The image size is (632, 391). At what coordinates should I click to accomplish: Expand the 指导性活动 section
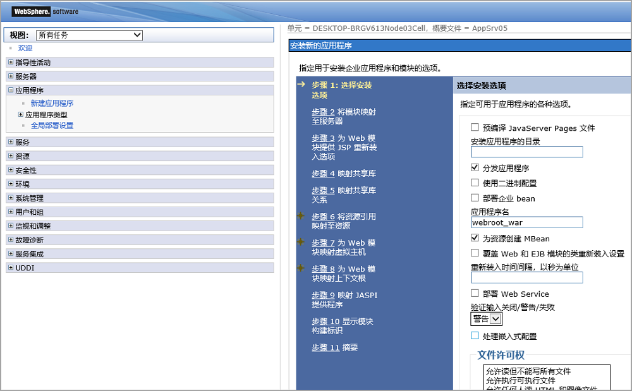point(11,62)
